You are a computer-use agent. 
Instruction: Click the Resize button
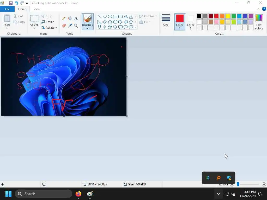(48, 22)
